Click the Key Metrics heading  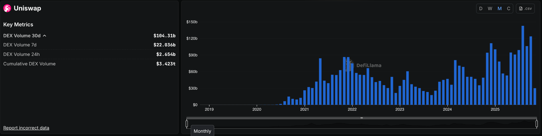(x=18, y=25)
